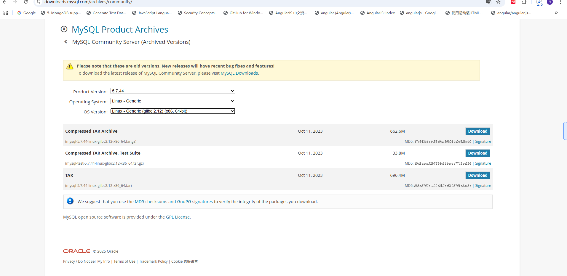Download the Compressed TAR Archive
567x276 pixels.
477,131
